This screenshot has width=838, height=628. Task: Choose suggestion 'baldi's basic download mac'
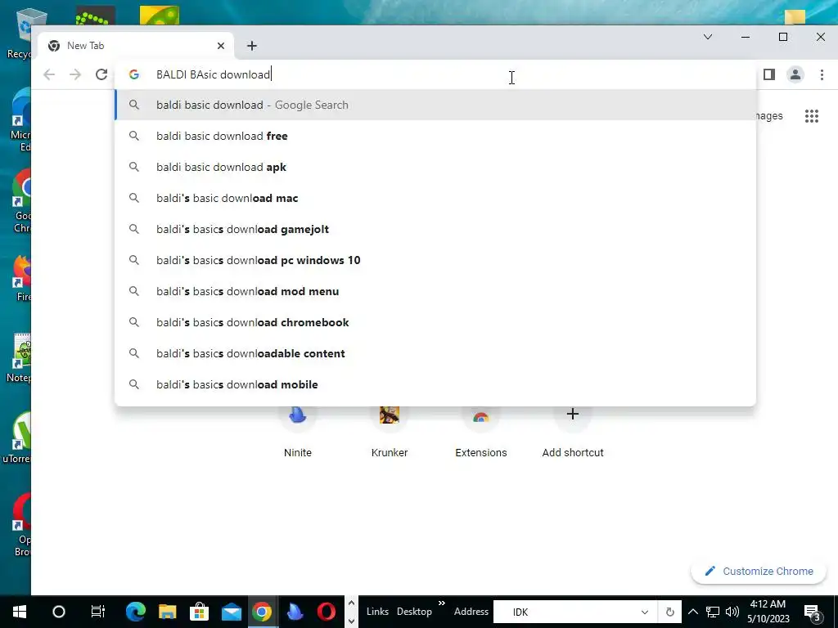435,198
